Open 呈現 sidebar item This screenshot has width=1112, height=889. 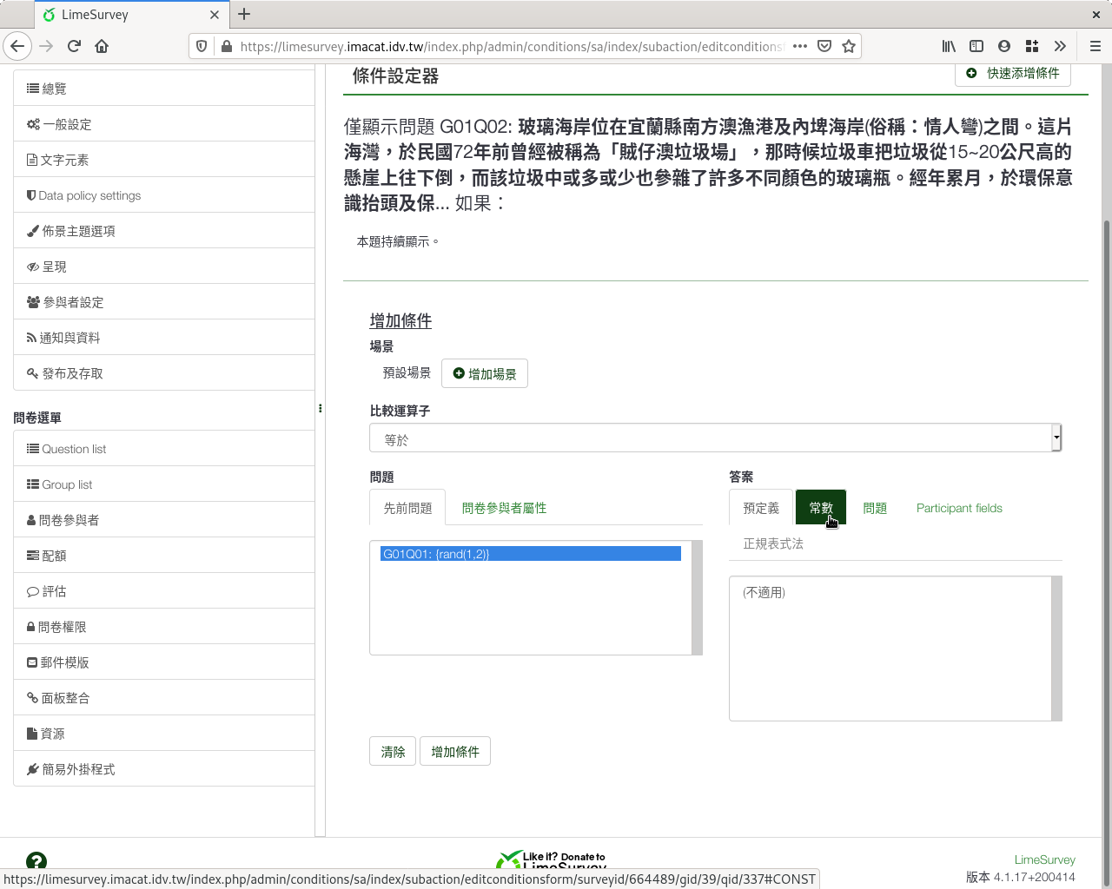point(164,267)
